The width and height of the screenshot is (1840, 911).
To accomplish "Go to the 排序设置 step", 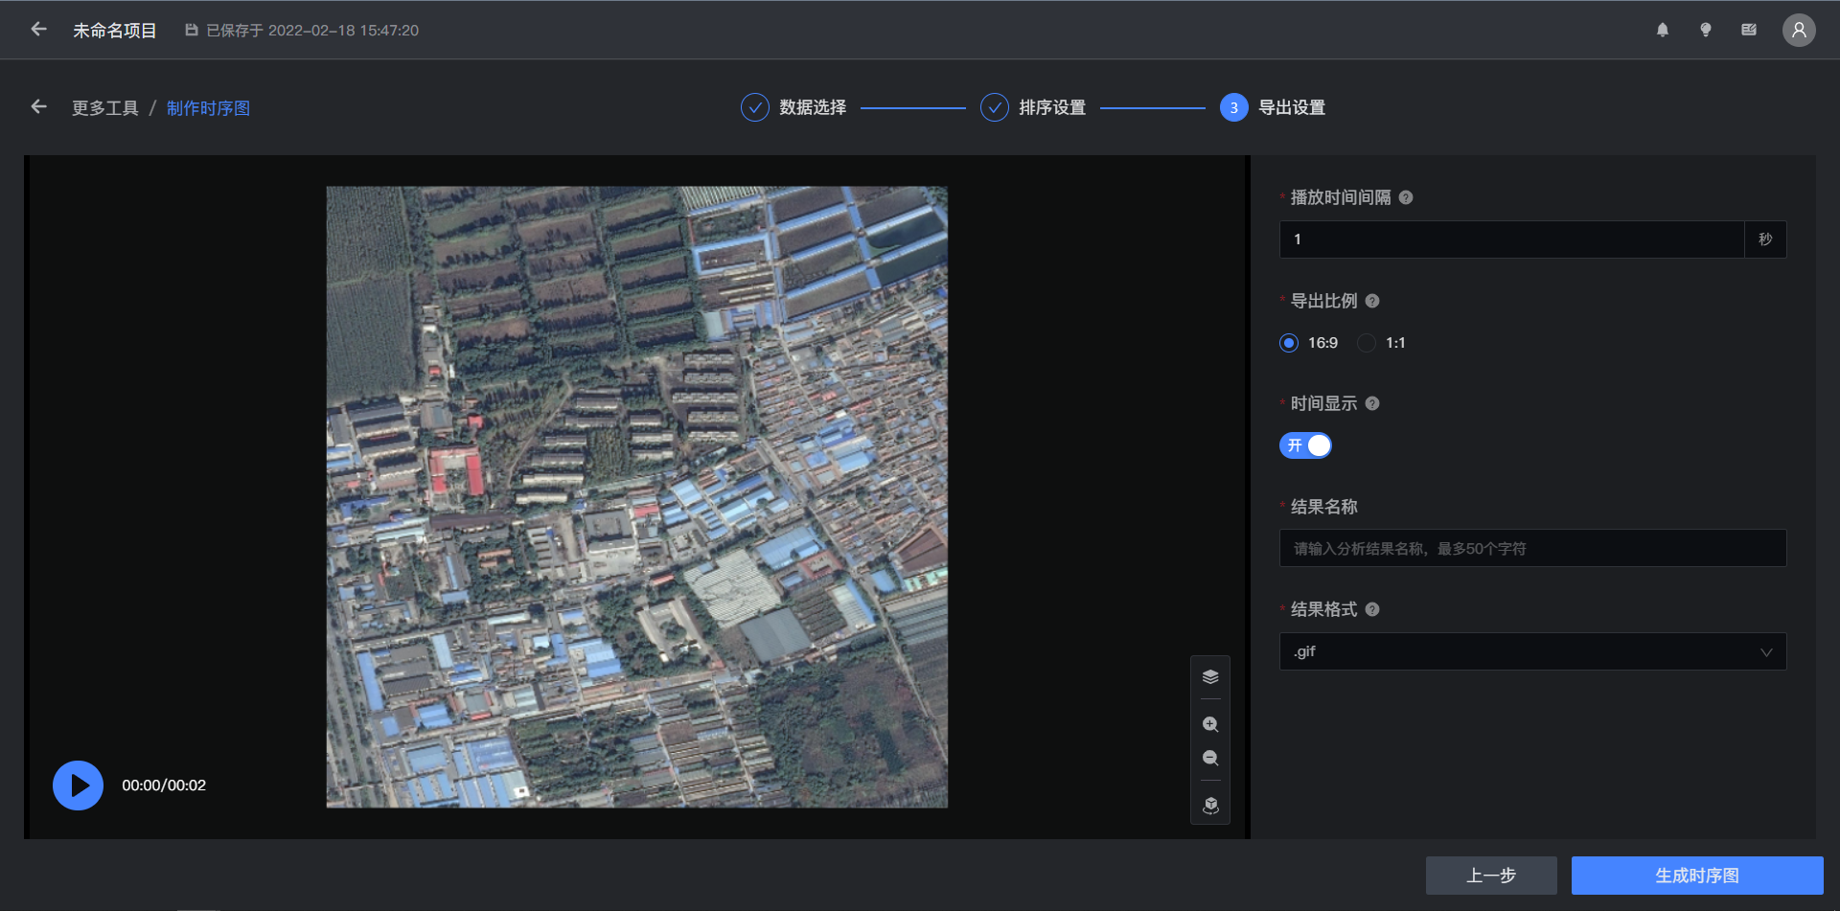I will click(x=1033, y=107).
